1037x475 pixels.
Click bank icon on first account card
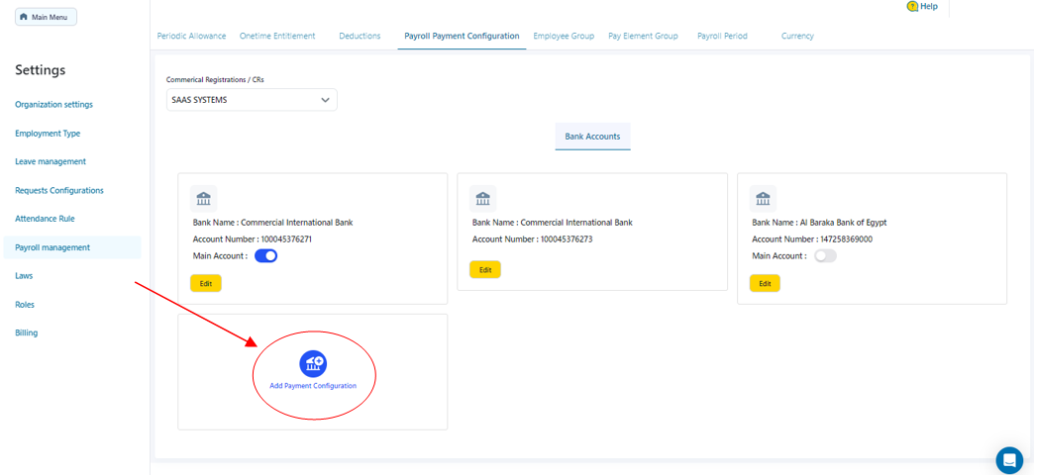(x=203, y=198)
